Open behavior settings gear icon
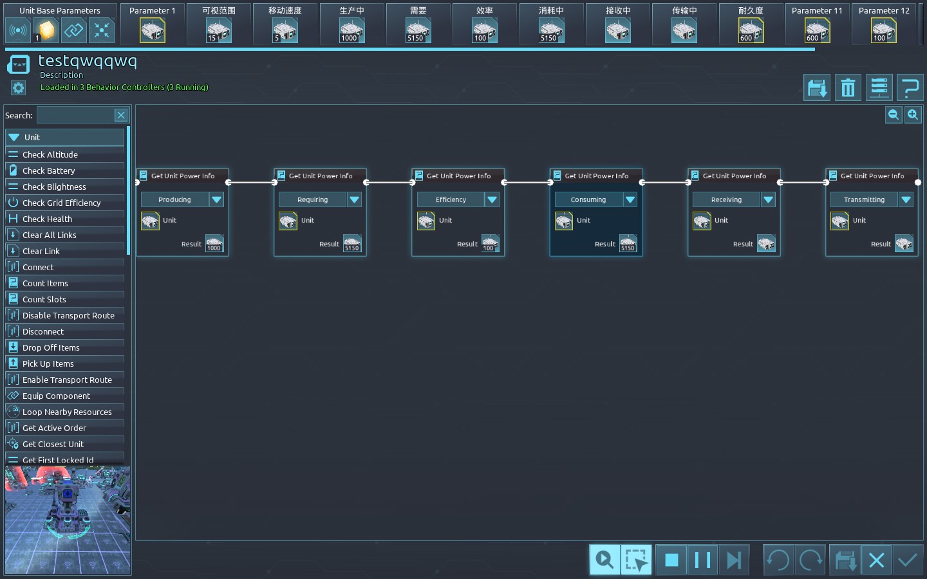Viewport: 927px width, 579px height. pyautogui.click(x=18, y=88)
